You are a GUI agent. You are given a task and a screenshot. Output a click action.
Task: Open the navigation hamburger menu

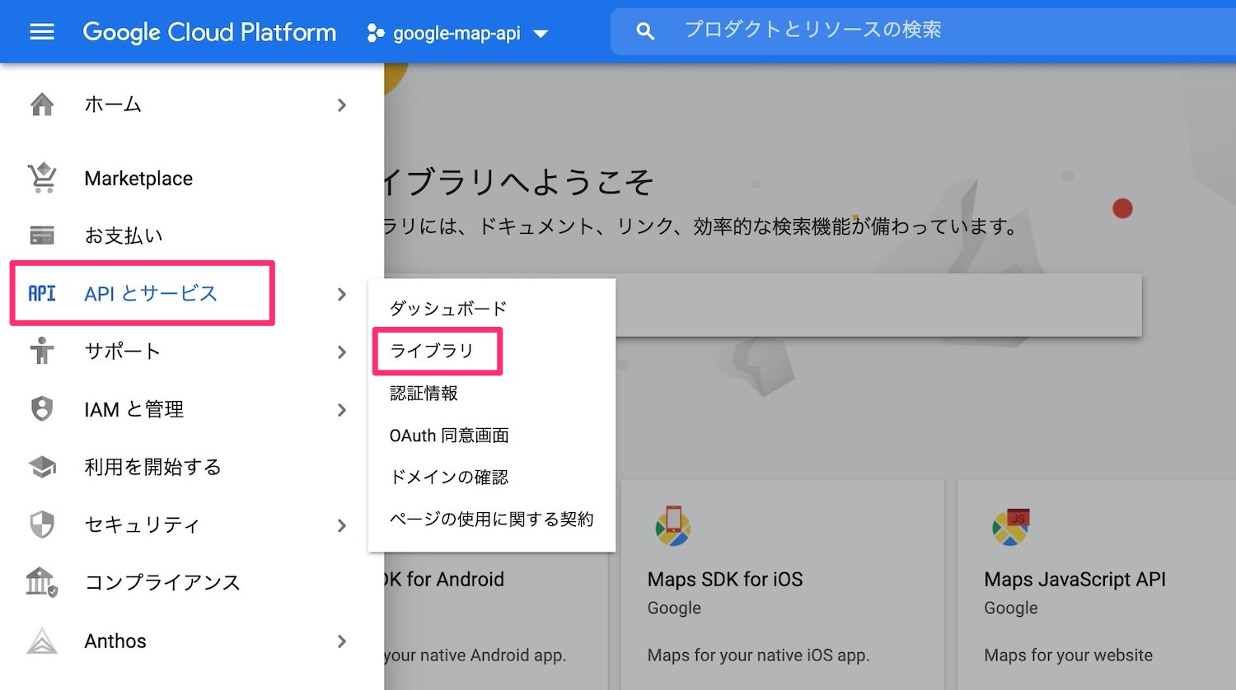pos(41,31)
